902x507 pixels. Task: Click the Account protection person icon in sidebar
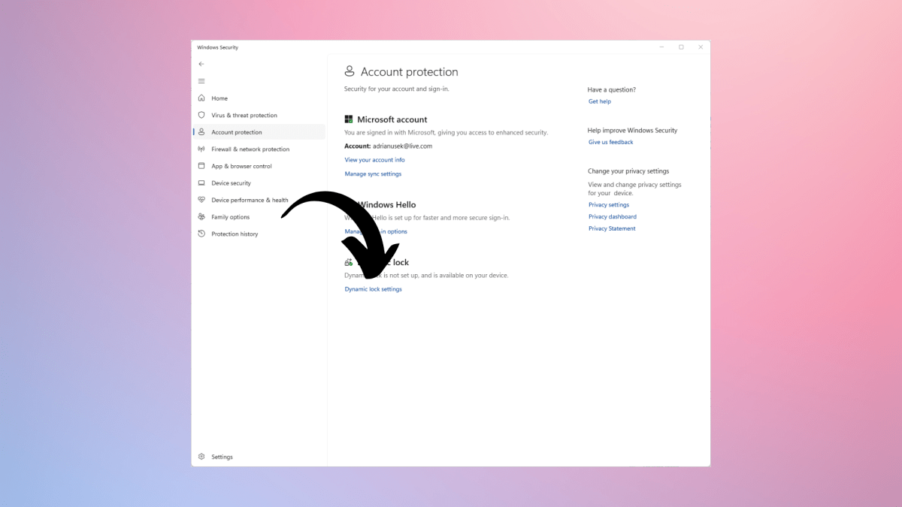[x=201, y=132]
